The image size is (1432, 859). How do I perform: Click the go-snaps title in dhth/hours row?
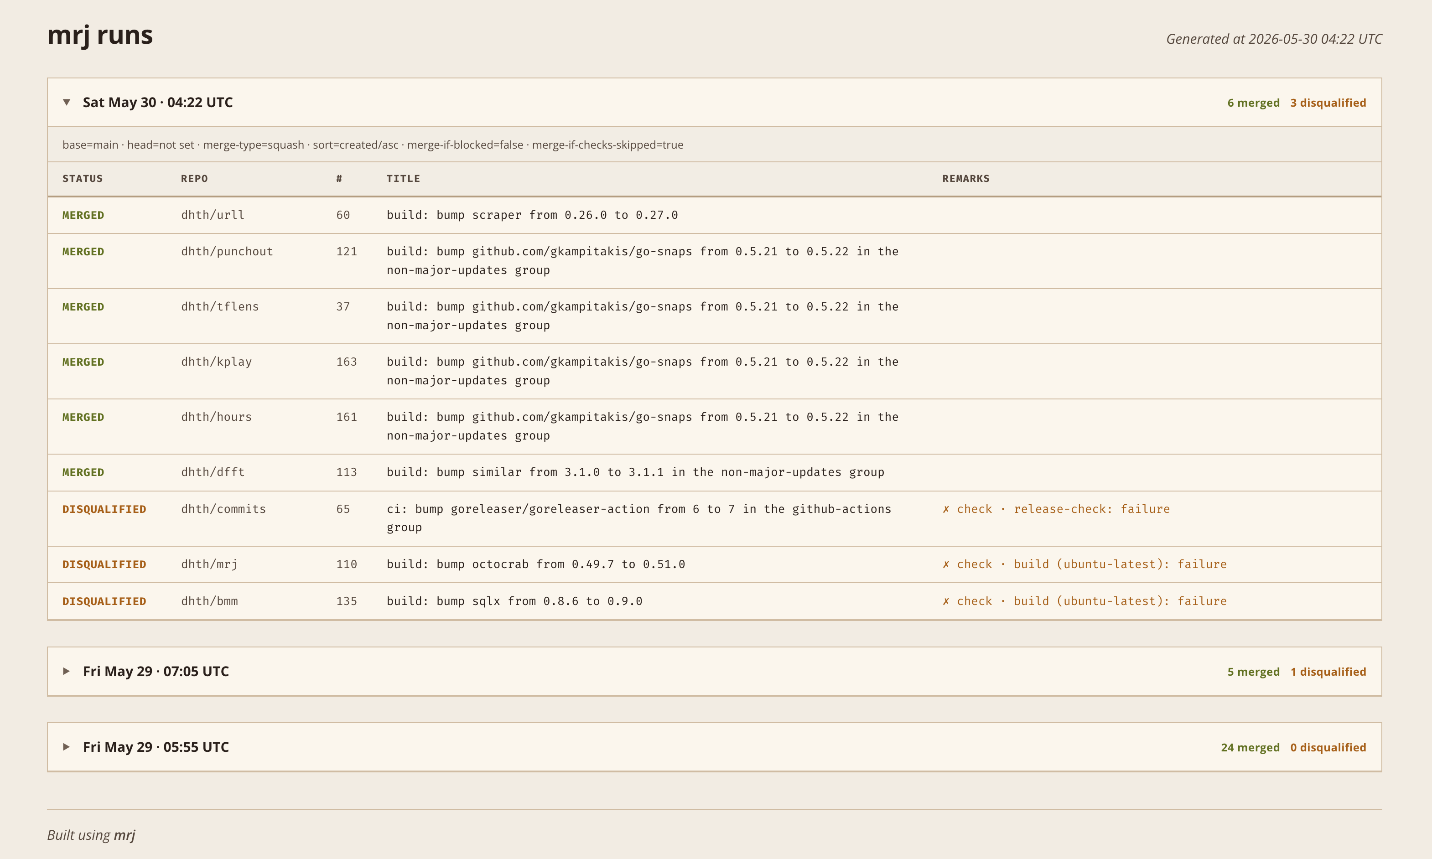(x=643, y=427)
